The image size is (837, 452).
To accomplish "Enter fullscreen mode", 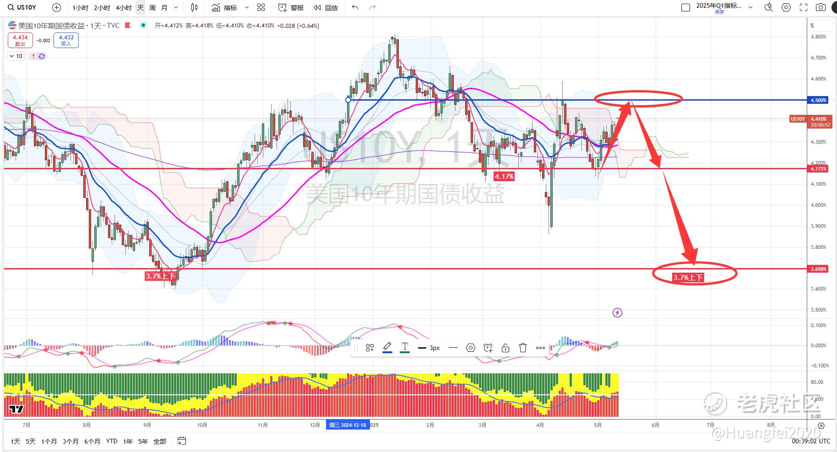I will click(804, 7).
